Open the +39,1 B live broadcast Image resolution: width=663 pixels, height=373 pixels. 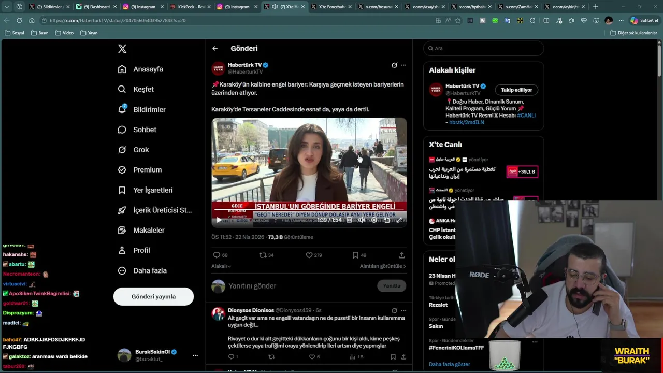pos(522,171)
